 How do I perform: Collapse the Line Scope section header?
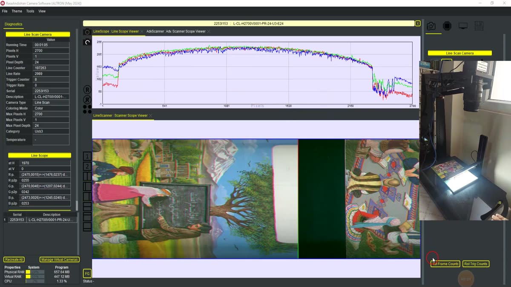point(40,155)
